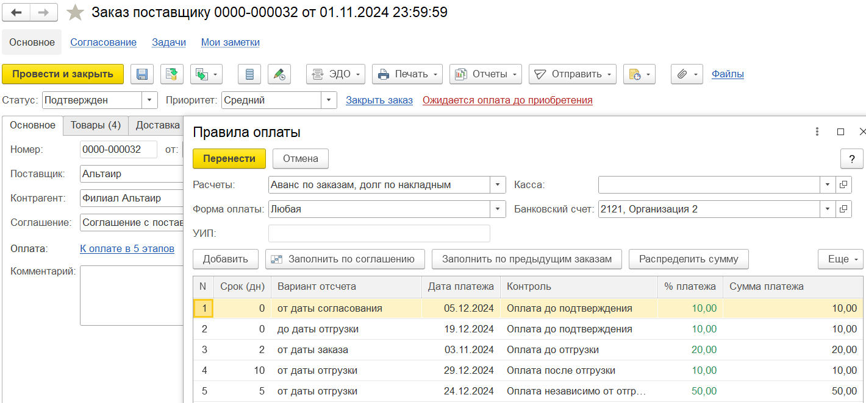Click the back navigation arrow

tap(16, 12)
